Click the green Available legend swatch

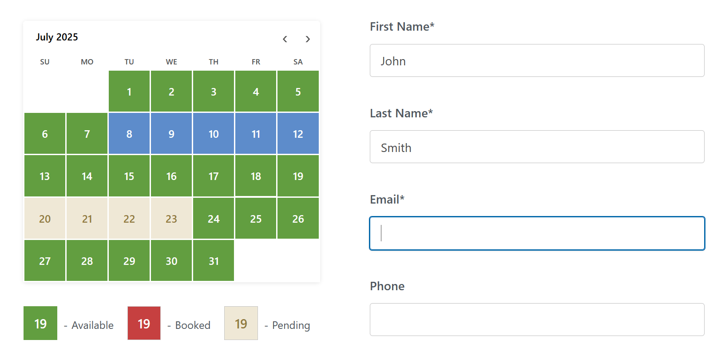(x=40, y=323)
